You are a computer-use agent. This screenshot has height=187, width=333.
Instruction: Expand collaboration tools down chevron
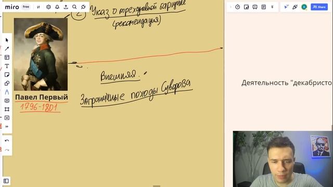[x=272, y=7]
